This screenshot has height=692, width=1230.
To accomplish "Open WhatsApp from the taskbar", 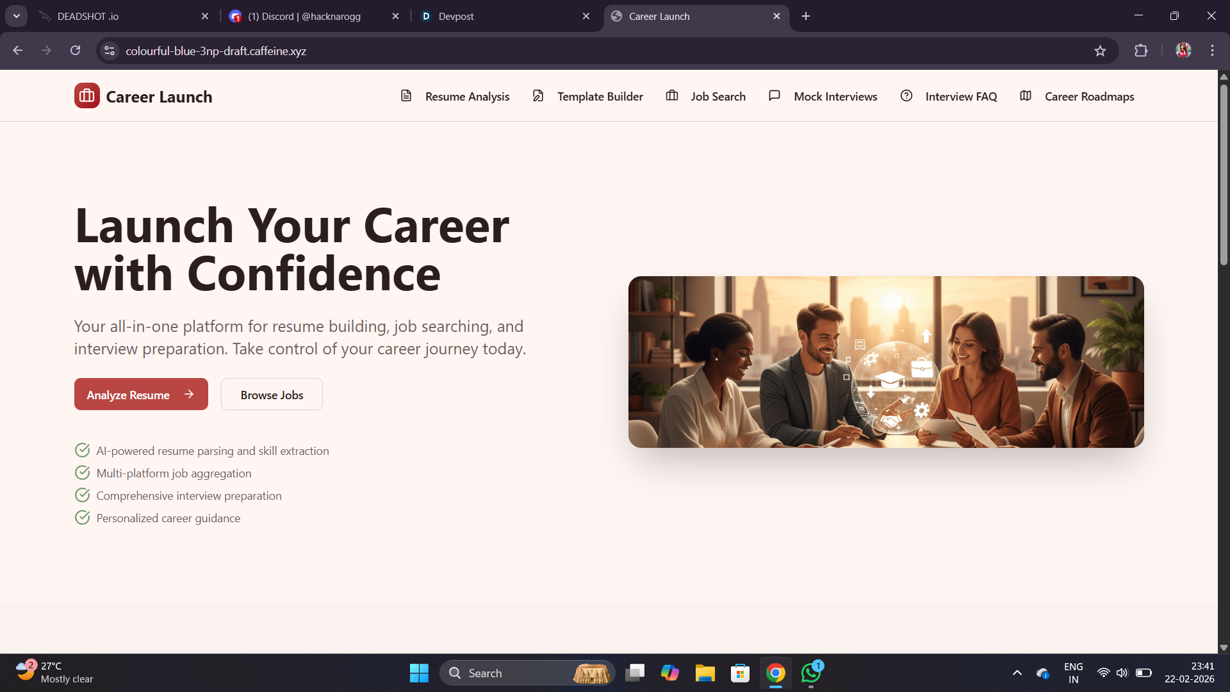I will click(811, 673).
